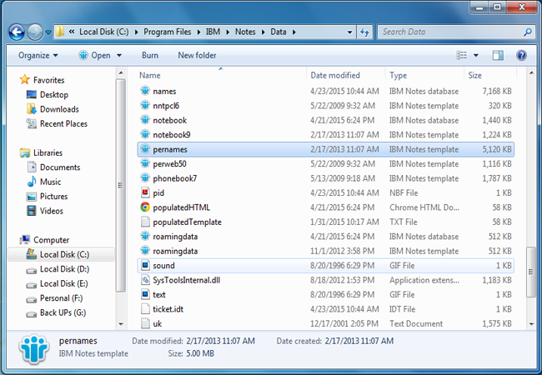Select Computer in navigation pane

pyautogui.click(x=51, y=240)
